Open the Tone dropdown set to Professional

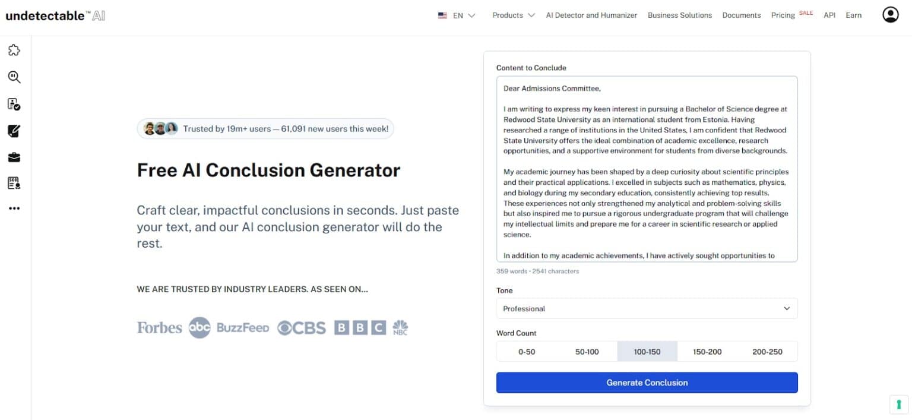point(647,309)
